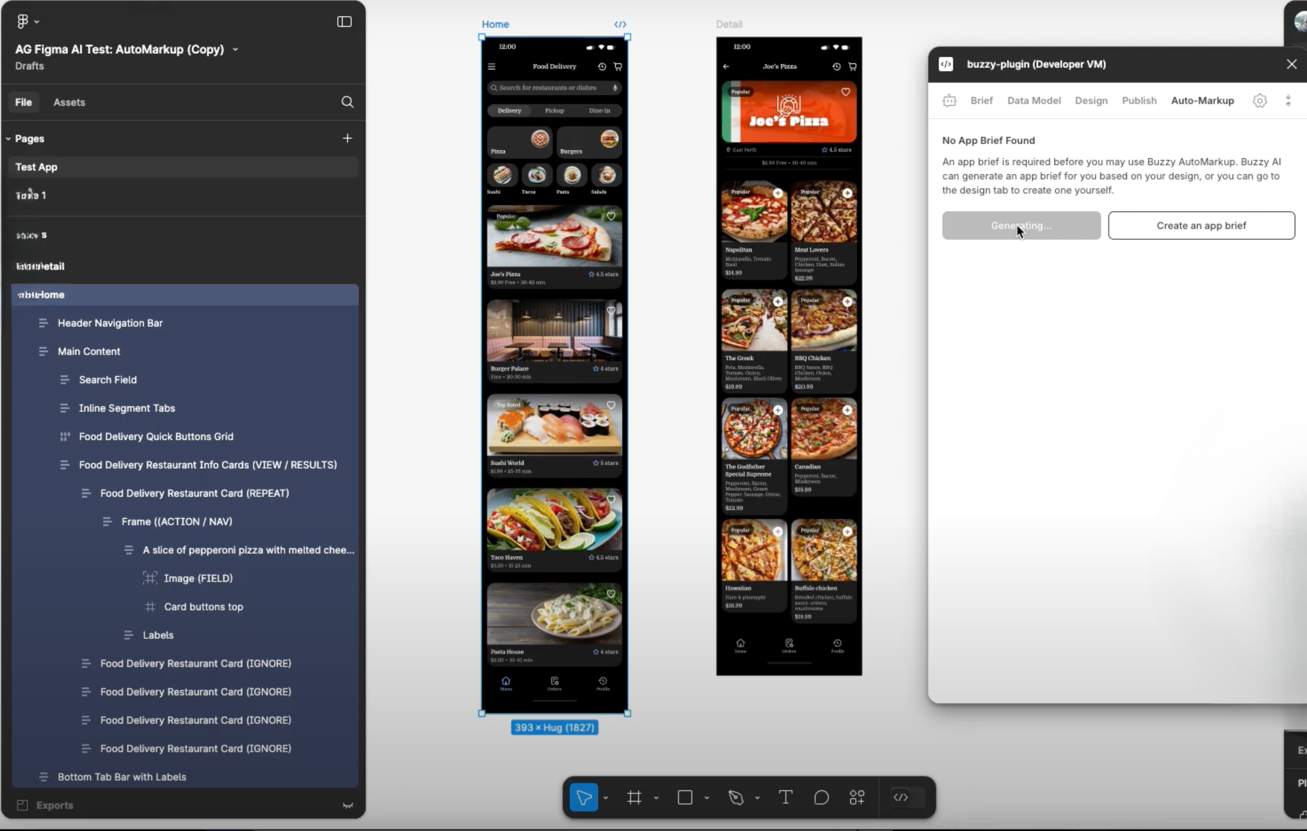Open the file title dropdown chevron
This screenshot has height=831, width=1307.
[x=235, y=50]
